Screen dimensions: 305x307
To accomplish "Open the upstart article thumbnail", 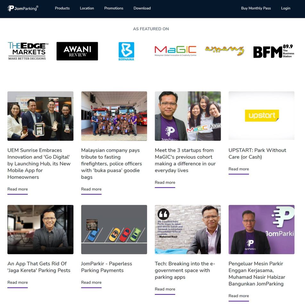I will 261,116.
